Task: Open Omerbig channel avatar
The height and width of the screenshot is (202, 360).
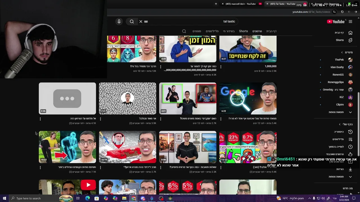Action: click(x=350, y=90)
